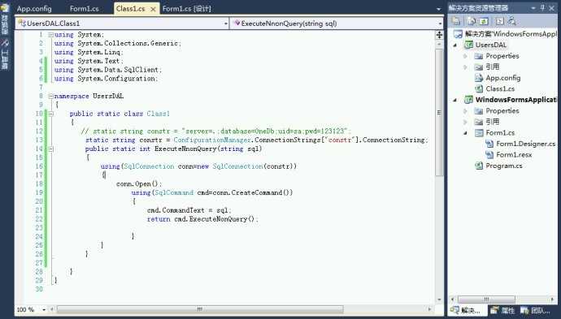
Task: Select Form1.cs in Solution Explorer tree
Action: pyautogui.click(x=500, y=133)
